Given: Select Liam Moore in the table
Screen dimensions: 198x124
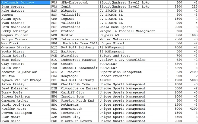Looking at the screenshot, I should click(x=25, y=117).
